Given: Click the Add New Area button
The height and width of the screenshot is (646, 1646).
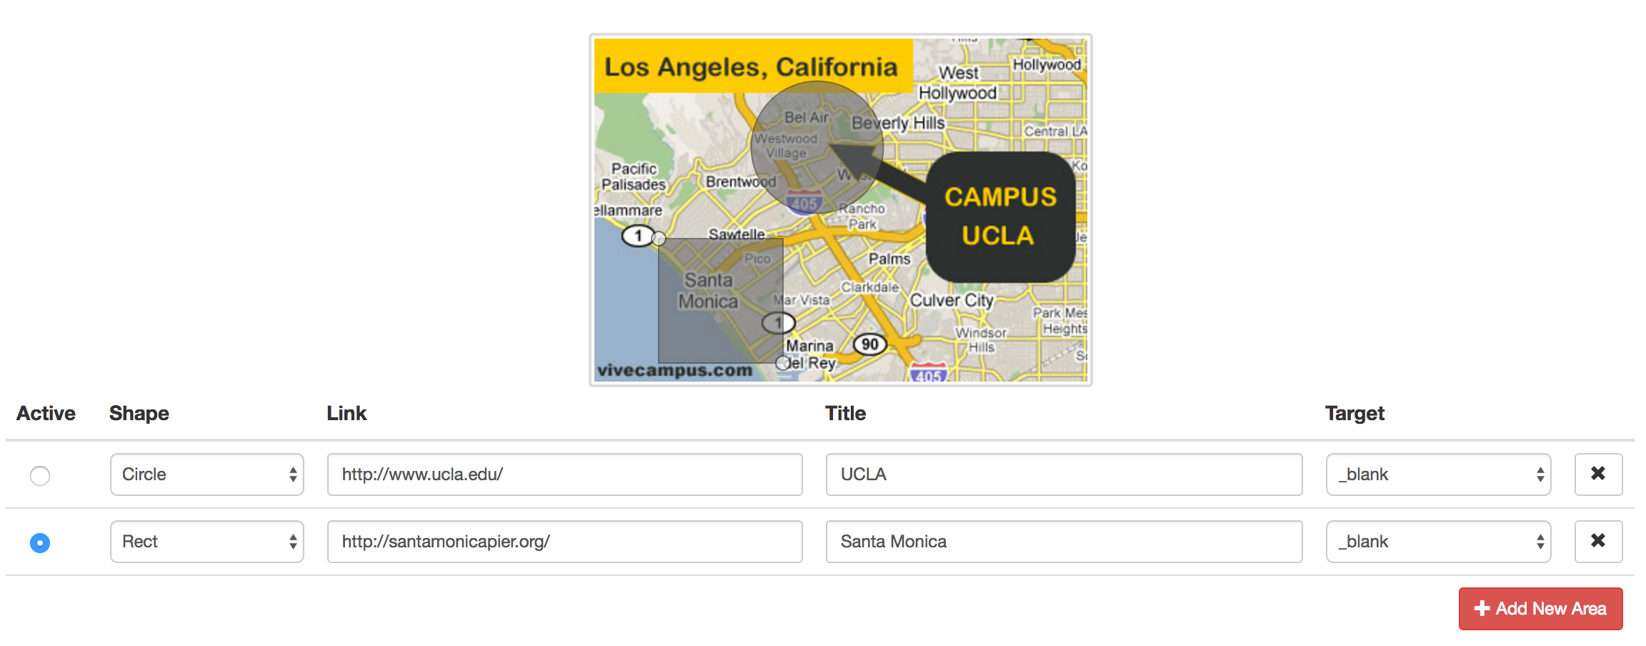Looking at the screenshot, I should (1540, 608).
